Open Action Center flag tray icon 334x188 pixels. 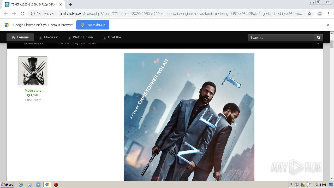point(309,185)
